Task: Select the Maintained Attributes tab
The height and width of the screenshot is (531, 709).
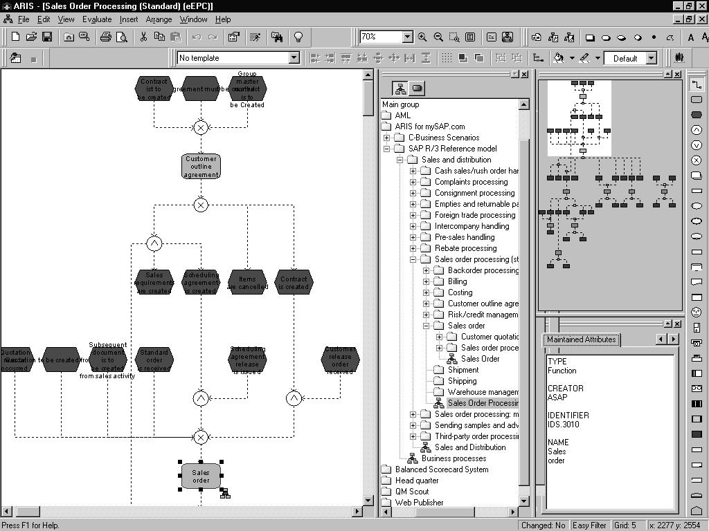Action: point(581,339)
